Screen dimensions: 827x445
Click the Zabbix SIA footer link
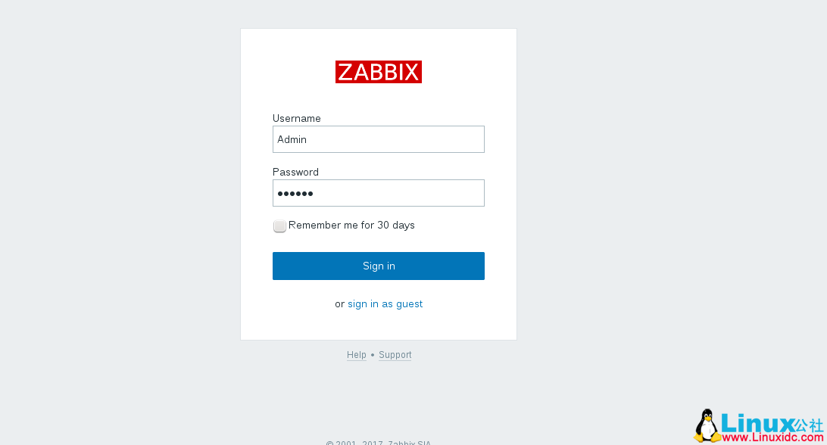[409, 443]
